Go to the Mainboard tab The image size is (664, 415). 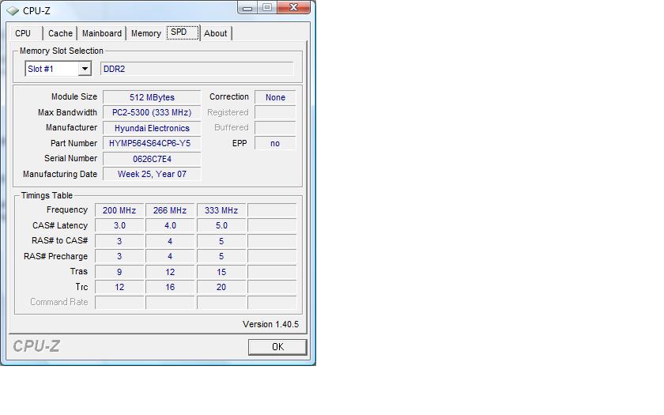coord(102,33)
